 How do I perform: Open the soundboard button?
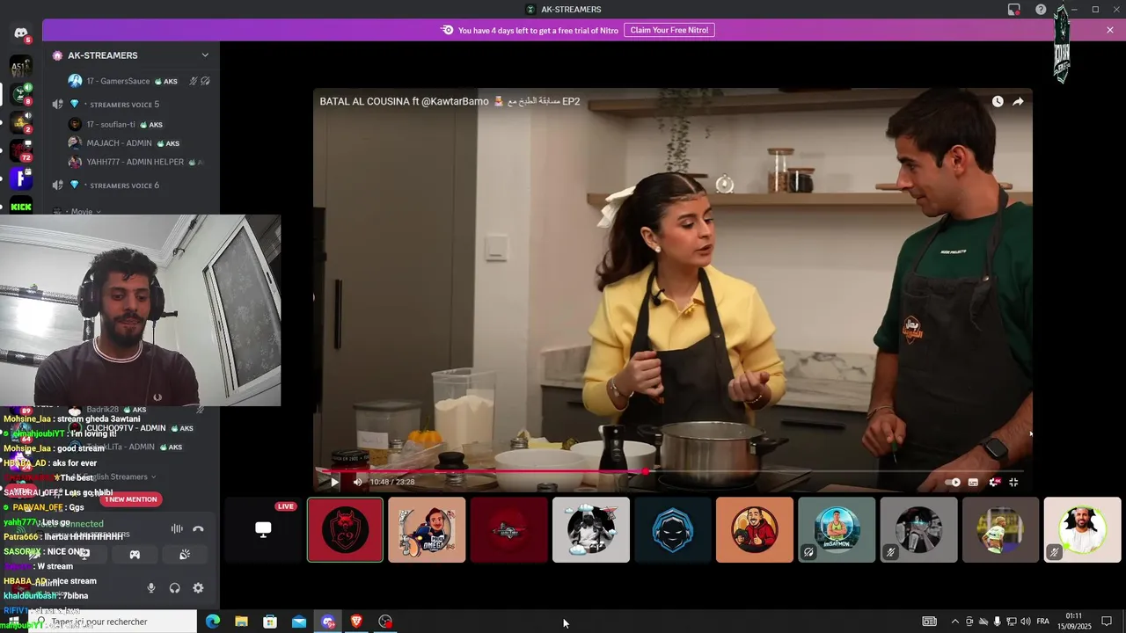[185, 555]
